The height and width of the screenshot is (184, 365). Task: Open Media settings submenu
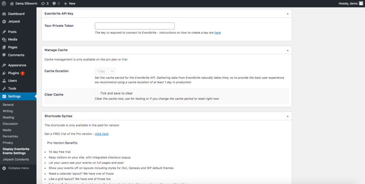point(7,130)
